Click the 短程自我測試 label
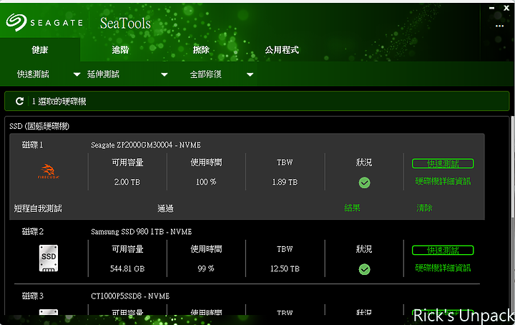The width and height of the screenshot is (515, 325). (38, 208)
